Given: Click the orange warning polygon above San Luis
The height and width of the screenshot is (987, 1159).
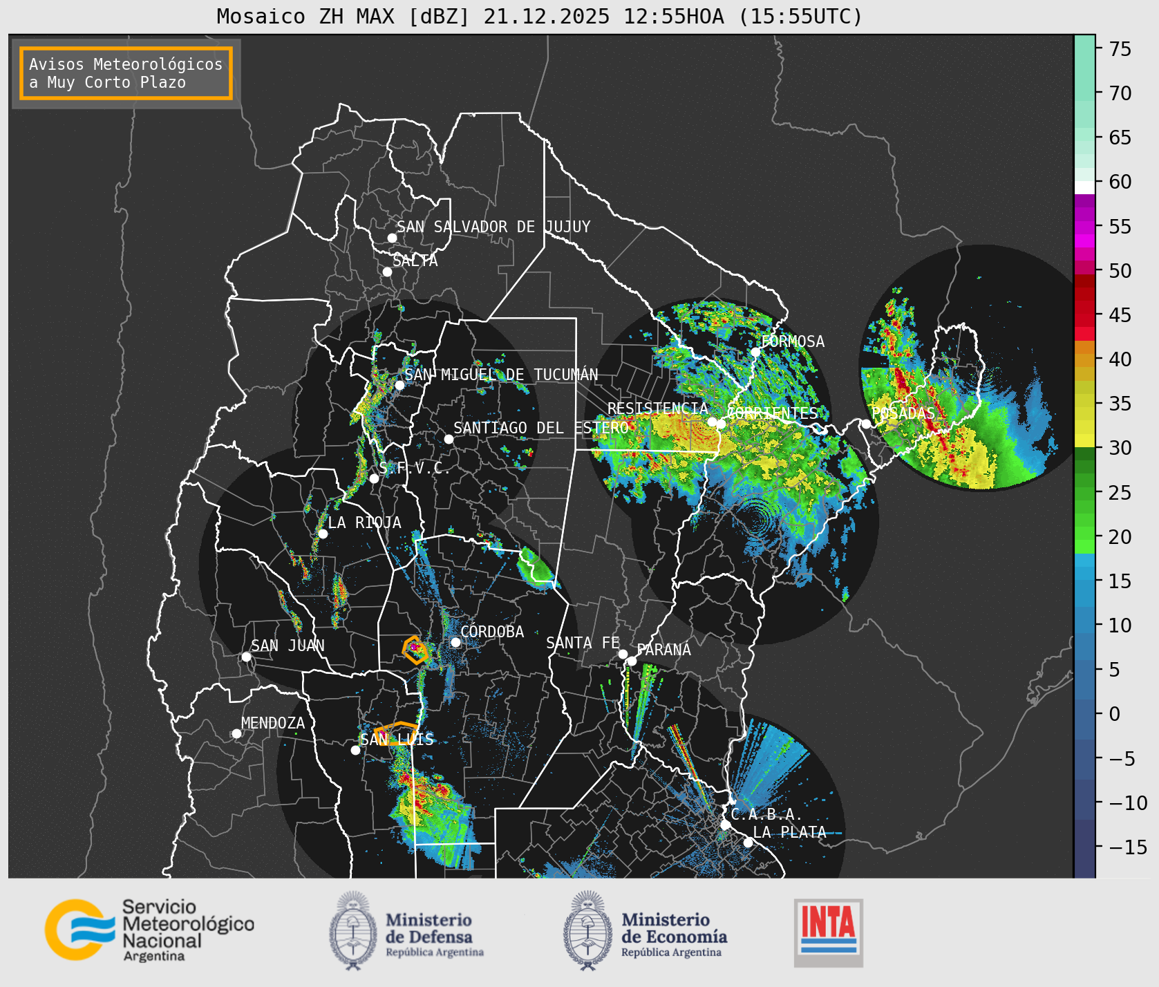Looking at the screenshot, I should click(396, 733).
